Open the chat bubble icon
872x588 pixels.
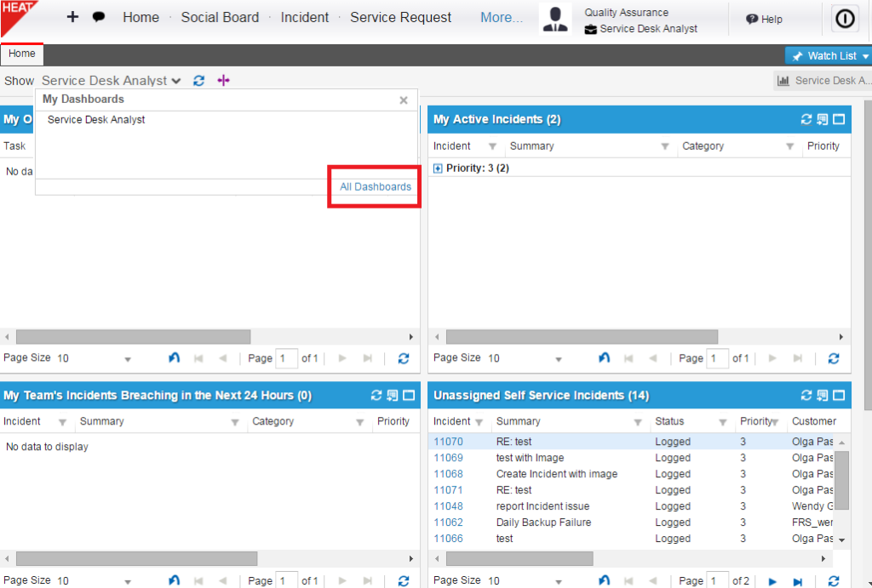pyautogui.click(x=99, y=17)
